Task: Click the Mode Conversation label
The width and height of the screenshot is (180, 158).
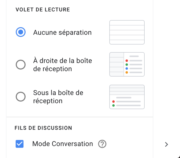Action: click(63, 144)
